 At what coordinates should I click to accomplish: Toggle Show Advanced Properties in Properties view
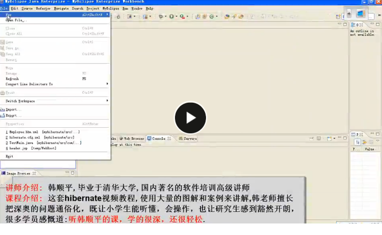364,142
